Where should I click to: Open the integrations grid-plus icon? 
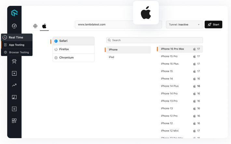pyautogui.click(x=14, y=121)
